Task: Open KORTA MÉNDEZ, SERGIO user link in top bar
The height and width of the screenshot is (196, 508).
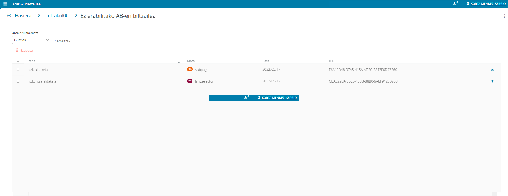Action: click(x=488, y=4)
